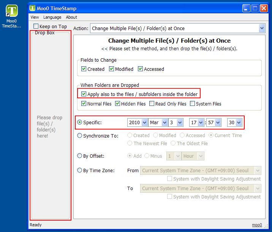Uncheck the Created field checkbox
Image resolution: width=272 pixels, height=232 pixels.
[84, 69]
